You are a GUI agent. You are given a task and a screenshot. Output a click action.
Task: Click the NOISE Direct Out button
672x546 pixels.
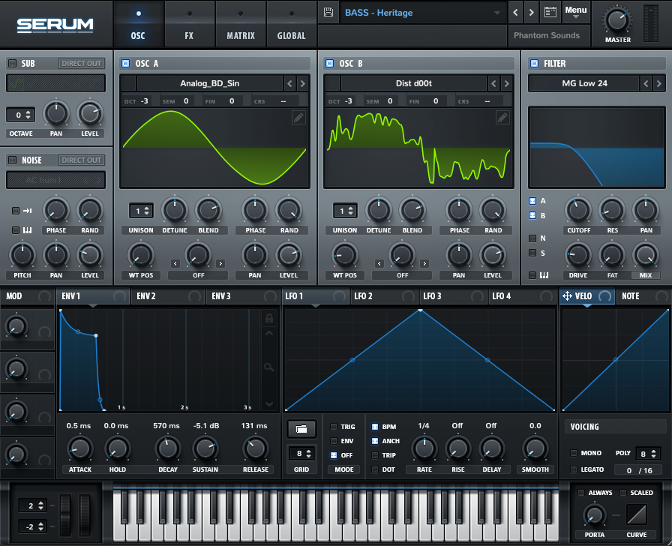pos(81,160)
